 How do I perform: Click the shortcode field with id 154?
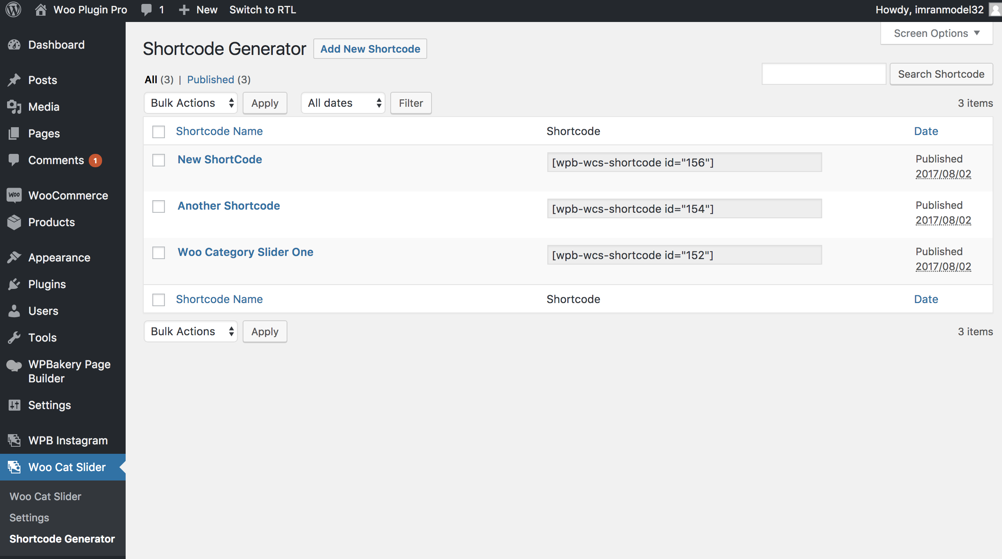[684, 208]
